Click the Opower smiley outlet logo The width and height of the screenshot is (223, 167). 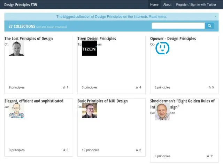pos(162,48)
